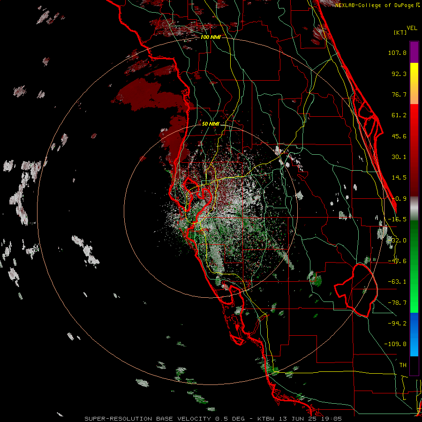Select the purple color bar segment near 107.8
This screenshot has width=422, height=422.
point(414,52)
